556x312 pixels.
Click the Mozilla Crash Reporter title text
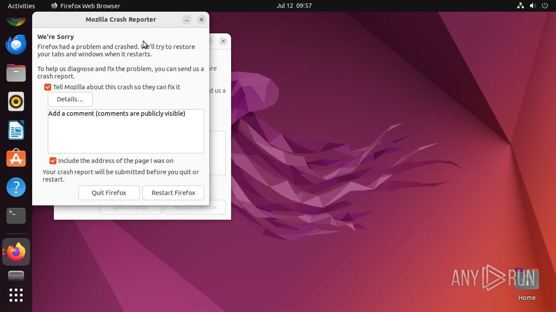tap(121, 19)
